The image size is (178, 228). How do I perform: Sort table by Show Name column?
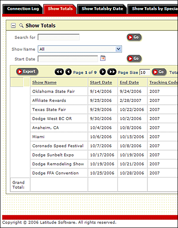[x=44, y=82]
